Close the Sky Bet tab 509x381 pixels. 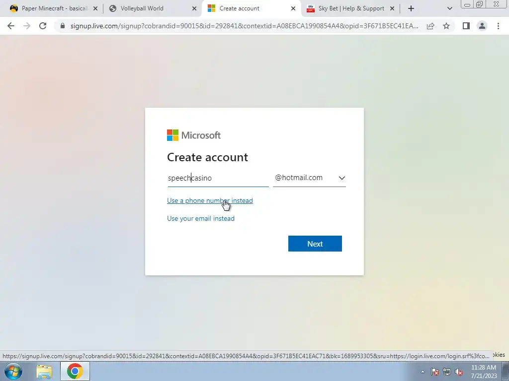(392, 9)
